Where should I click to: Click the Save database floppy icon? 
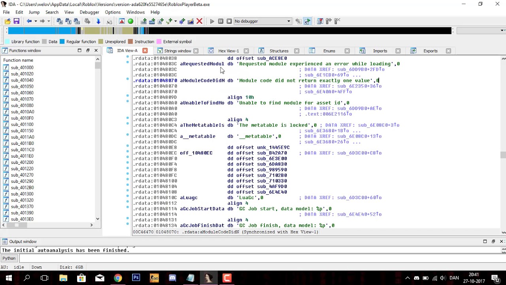click(16, 21)
